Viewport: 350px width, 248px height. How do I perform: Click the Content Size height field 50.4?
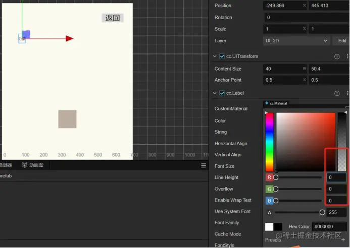tap(329, 69)
